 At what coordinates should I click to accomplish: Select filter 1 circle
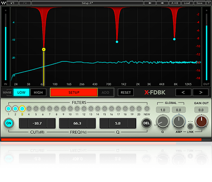tap(8, 109)
